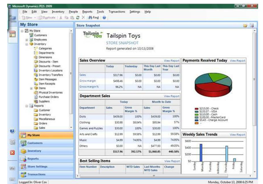Expand the Items tree node
263x184 pixels.
point(31,88)
